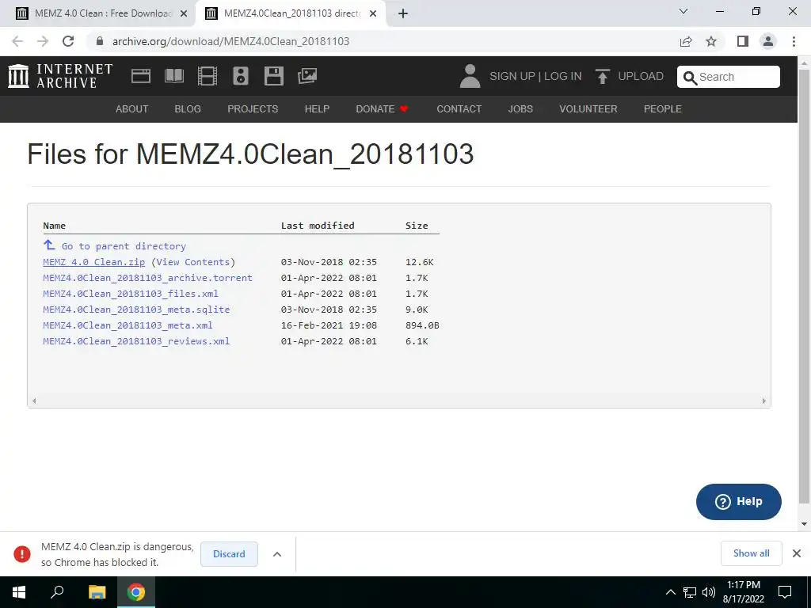This screenshot has width=811, height=608.
Task: Open the Images icon in navbar
Action: click(307, 76)
